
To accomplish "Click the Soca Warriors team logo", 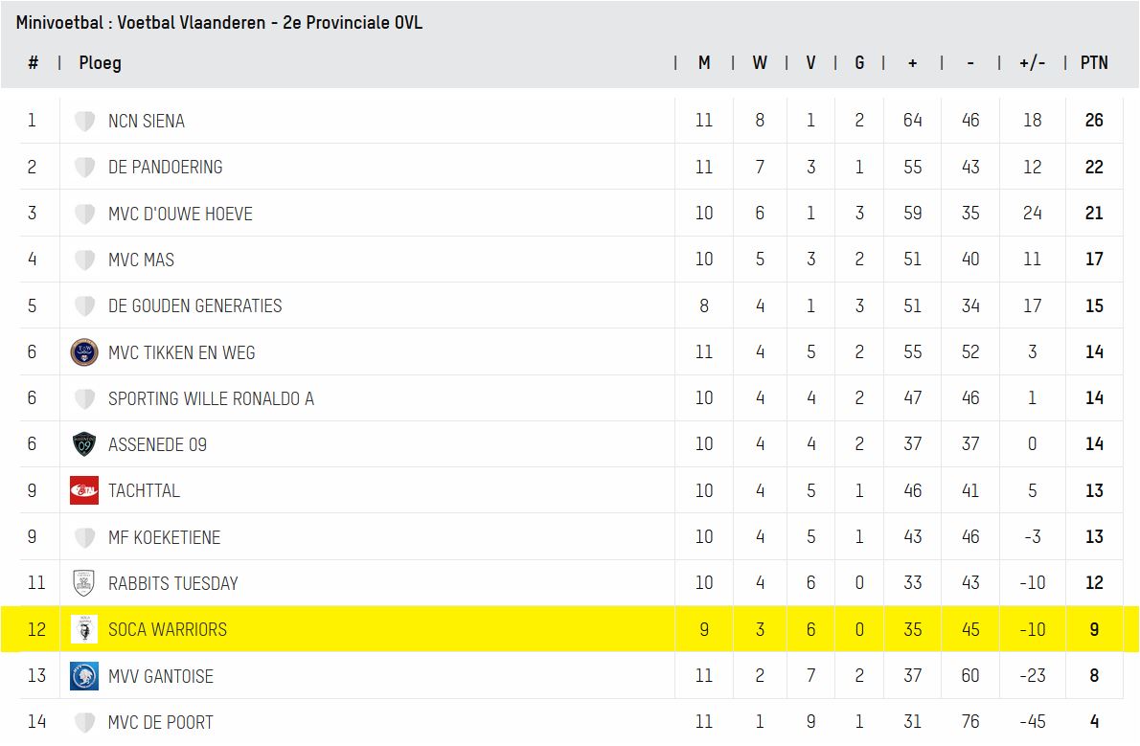I will [x=84, y=629].
